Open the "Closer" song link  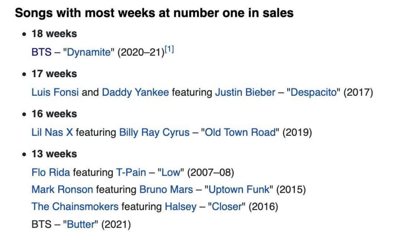pos(226,207)
